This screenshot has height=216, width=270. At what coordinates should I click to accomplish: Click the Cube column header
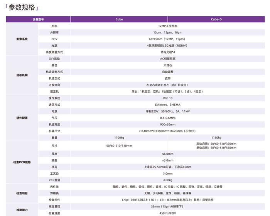(x=119, y=19)
